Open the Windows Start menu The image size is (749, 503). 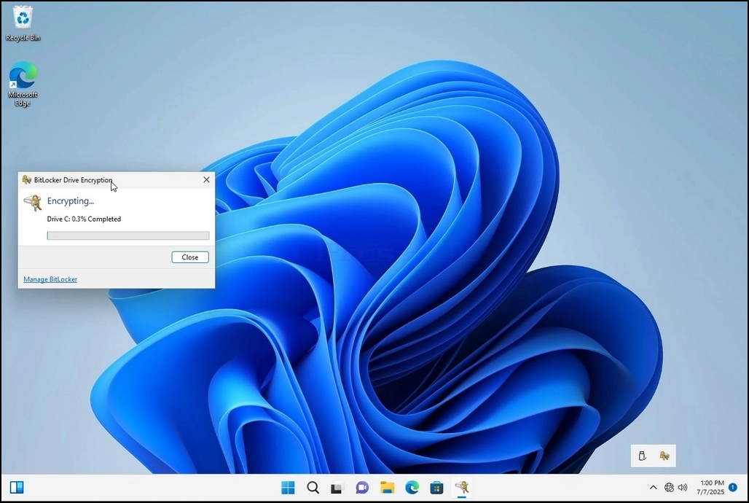coord(288,487)
